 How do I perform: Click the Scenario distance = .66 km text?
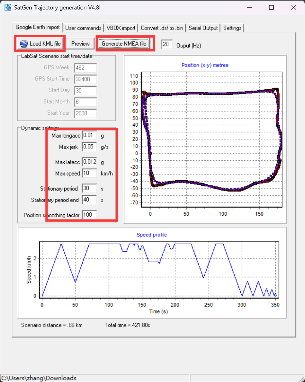pyautogui.click(x=52, y=325)
